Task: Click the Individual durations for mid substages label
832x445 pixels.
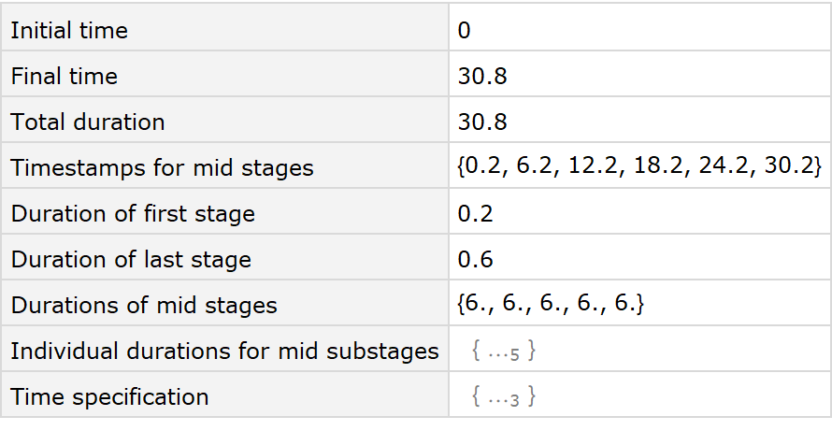Action: click(224, 352)
